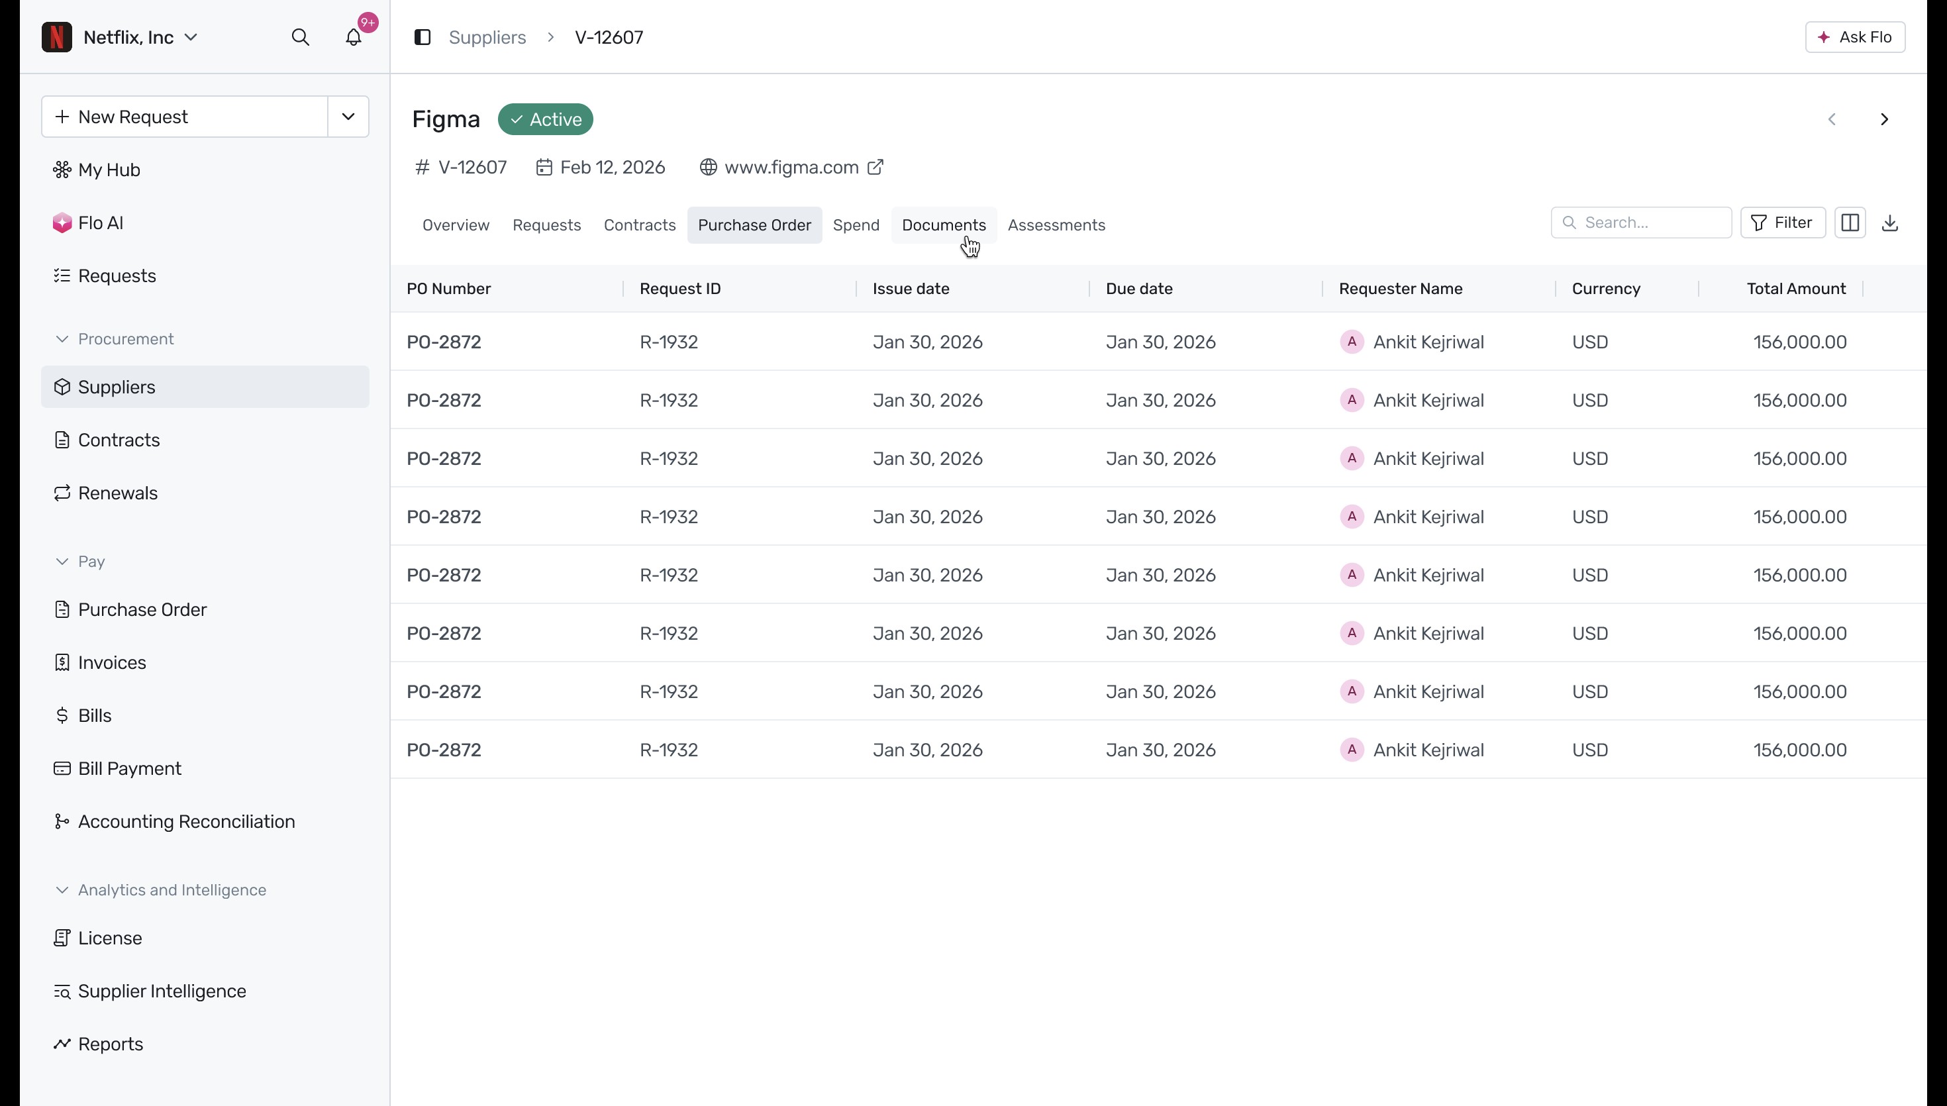Switch to the Contracts tab
1947x1106 pixels.
click(639, 226)
